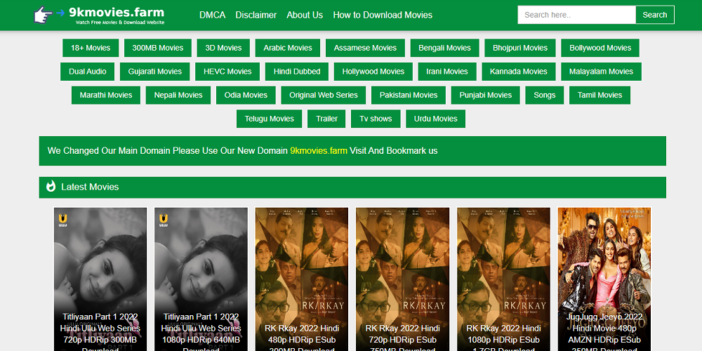Open HEVC Movies category
Screen dimensions: 702x351
(x=227, y=72)
